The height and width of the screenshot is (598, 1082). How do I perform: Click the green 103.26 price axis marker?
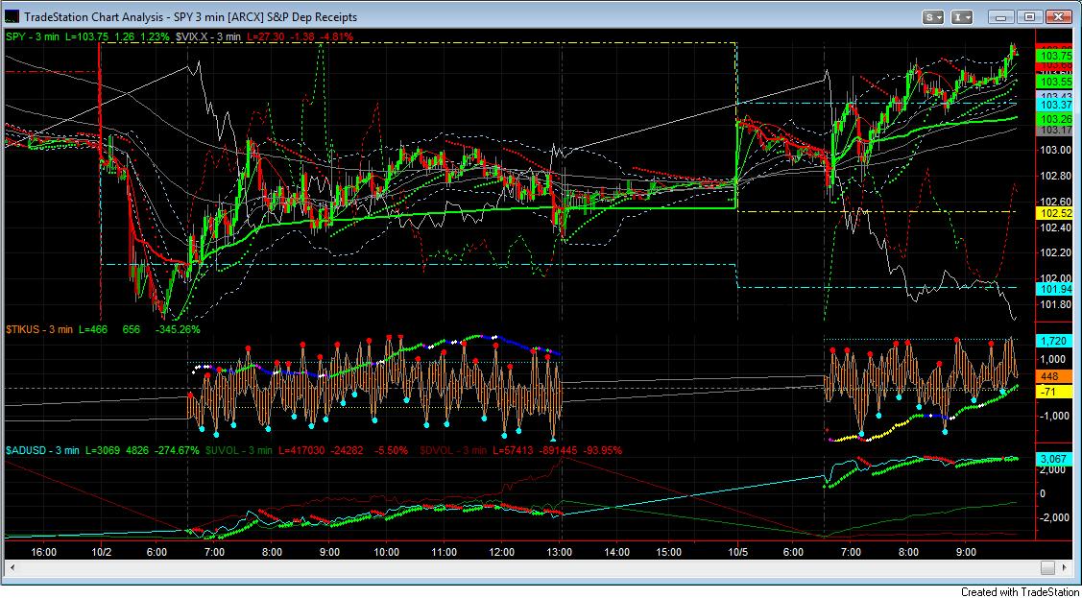1055,119
